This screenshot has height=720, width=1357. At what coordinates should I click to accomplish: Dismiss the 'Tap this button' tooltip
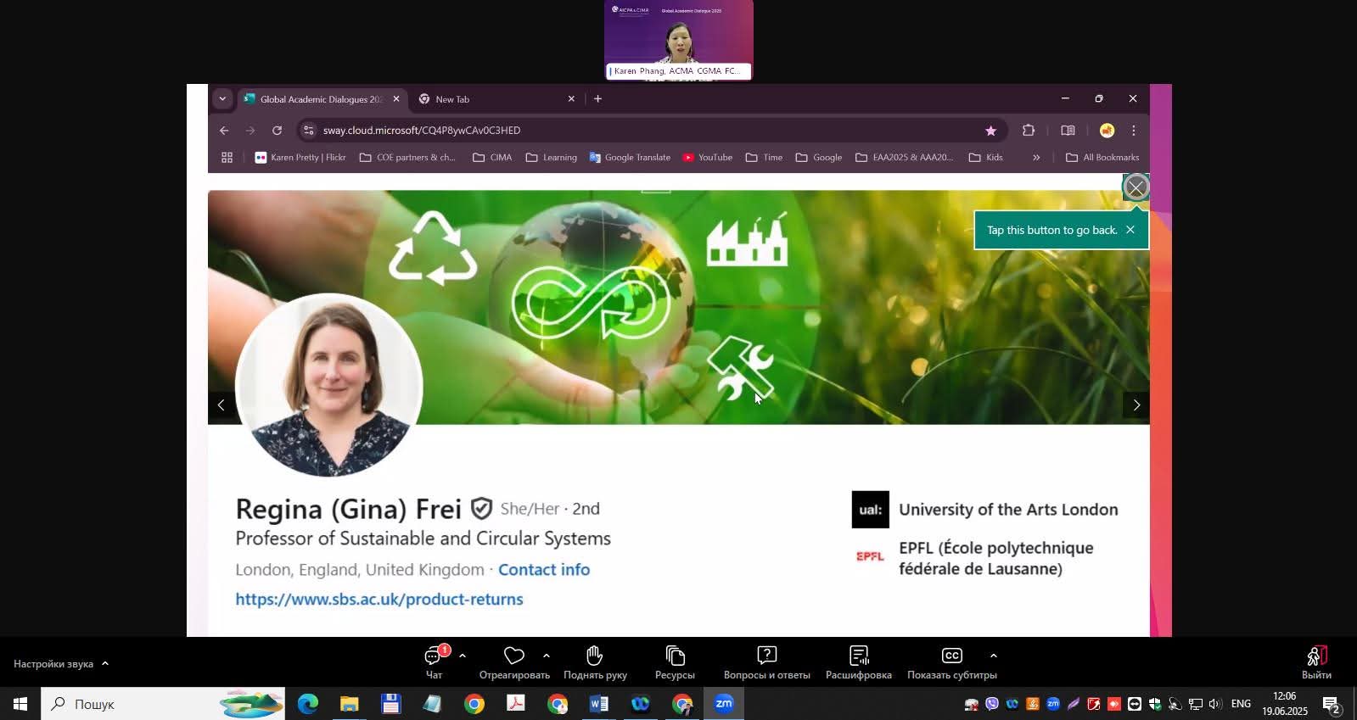pos(1130,230)
